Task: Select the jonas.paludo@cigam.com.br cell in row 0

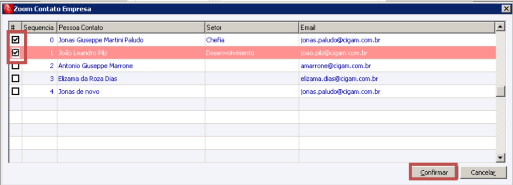Action: click(340, 40)
